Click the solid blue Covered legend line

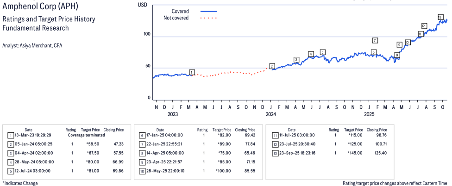(x=208, y=11)
